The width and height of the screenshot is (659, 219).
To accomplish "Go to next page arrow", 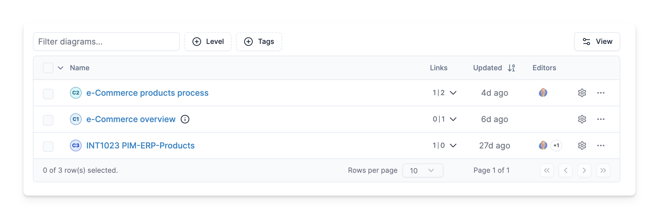I will [x=584, y=170].
